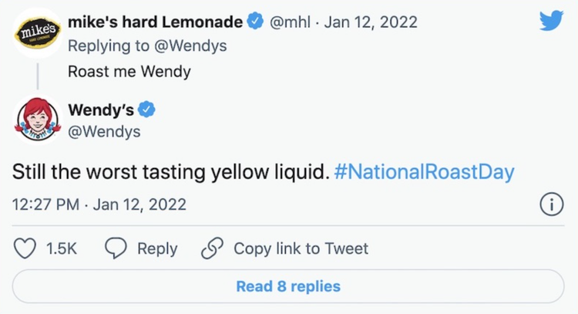The image size is (578, 314).
Task: Click mike's hard Lemonade verified badge
Action: click(255, 22)
